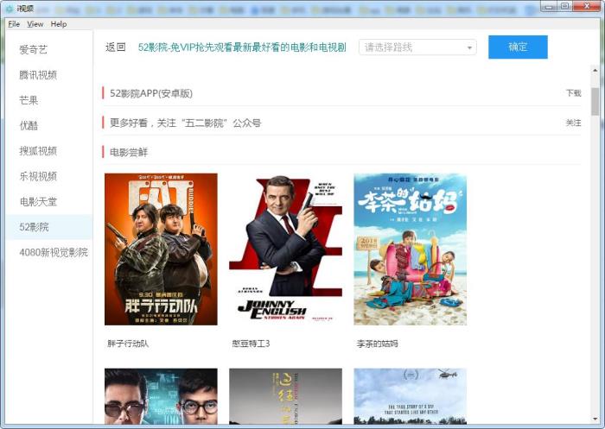Click the 李茶的姑妈 title text
605x429 pixels.
(x=378, y=344)
